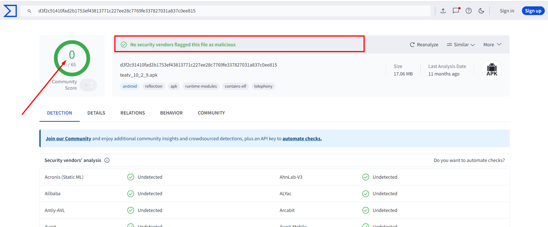Click the file name teatv_10_2_9.apk
This screenshot has height=227, width=548.
139,75
